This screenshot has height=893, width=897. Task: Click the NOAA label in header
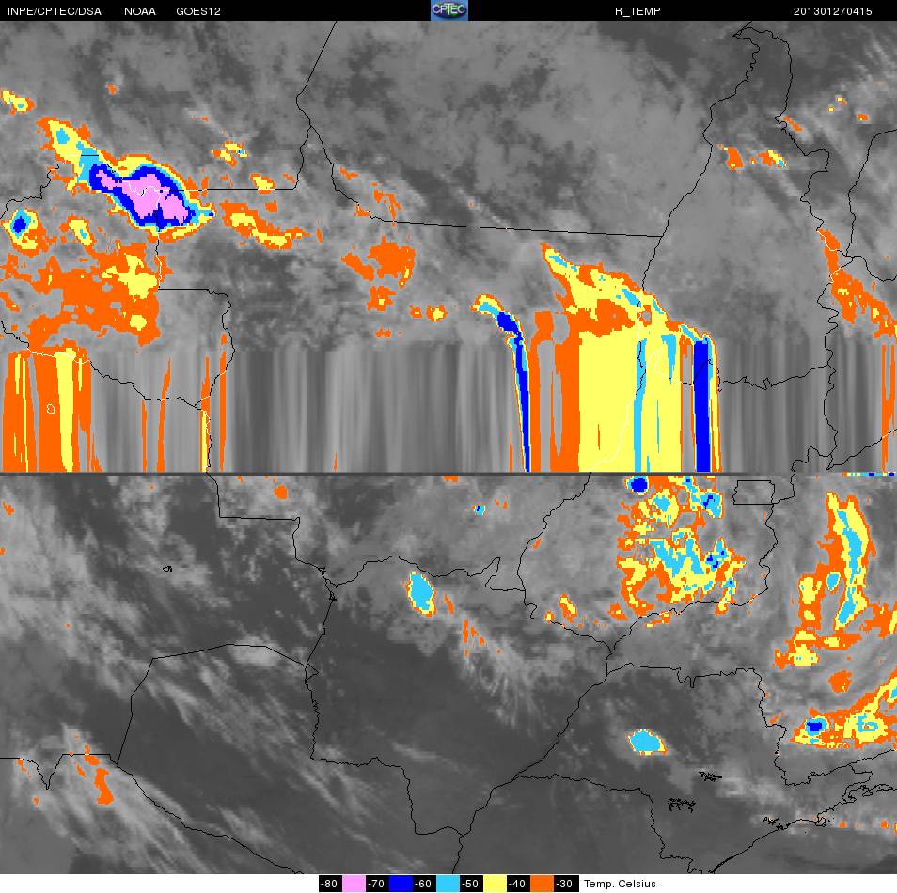click(139, 11)
